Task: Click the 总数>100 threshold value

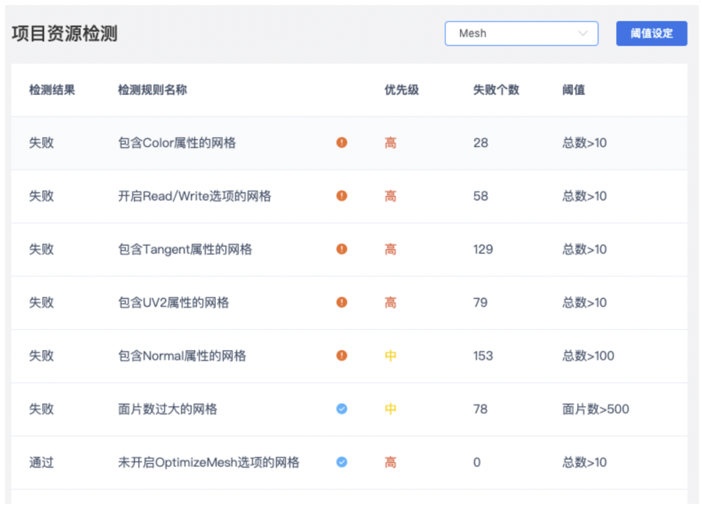Action: 588,356
